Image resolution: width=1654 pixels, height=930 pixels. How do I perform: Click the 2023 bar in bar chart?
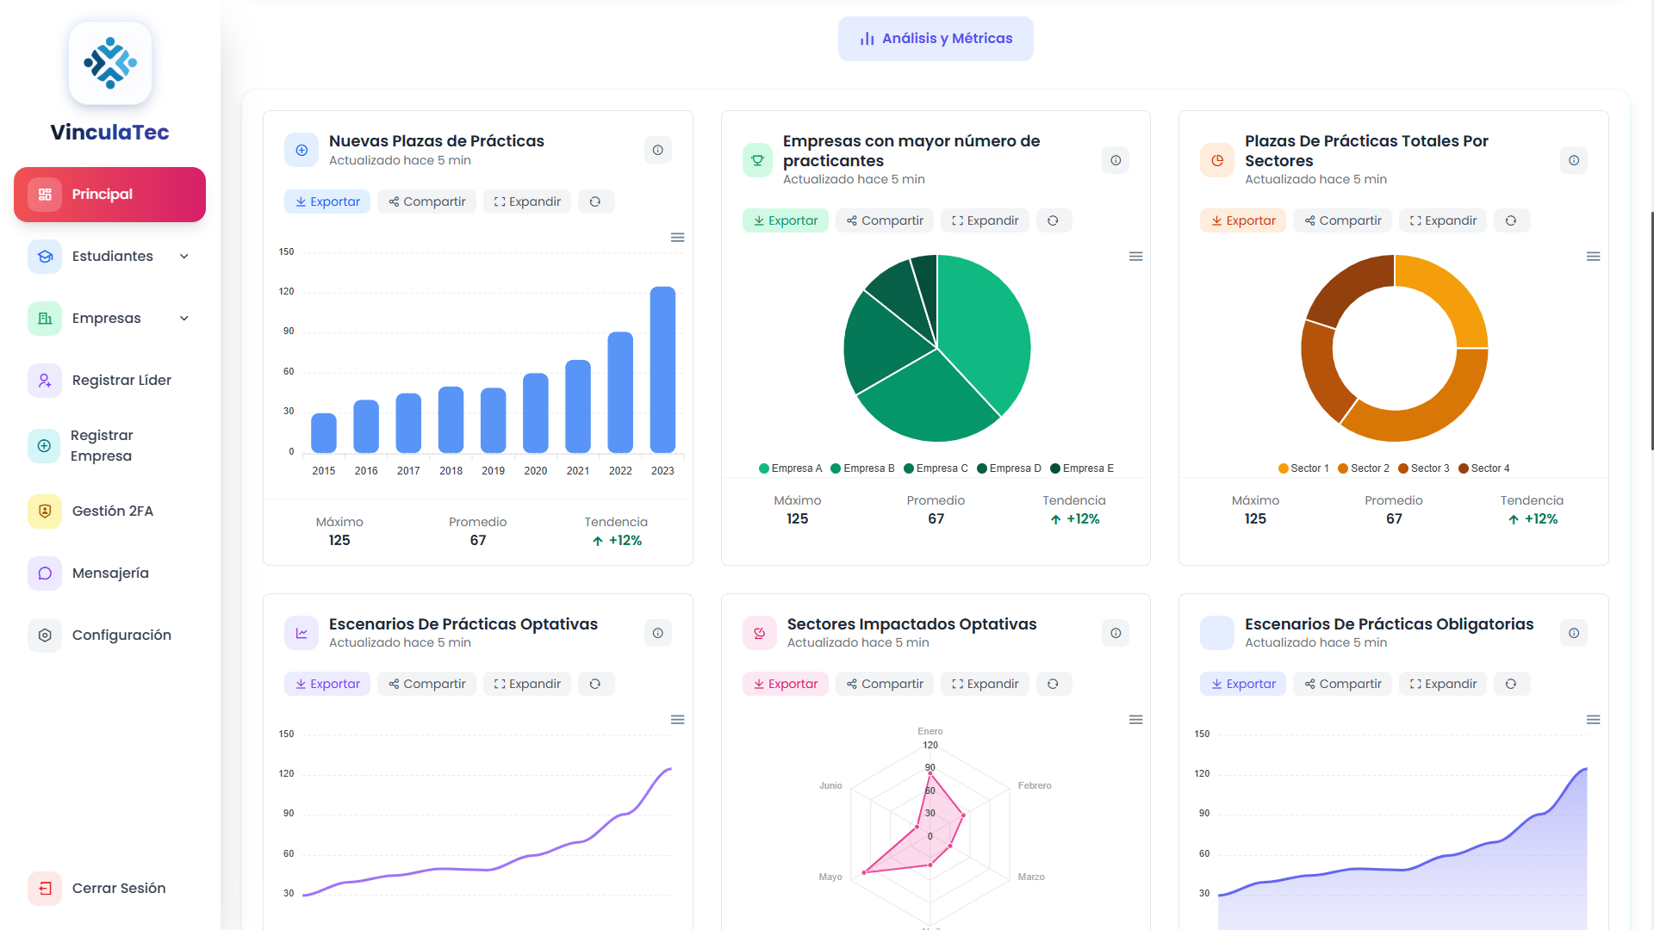pyautogui.click(x=662, y=369)
